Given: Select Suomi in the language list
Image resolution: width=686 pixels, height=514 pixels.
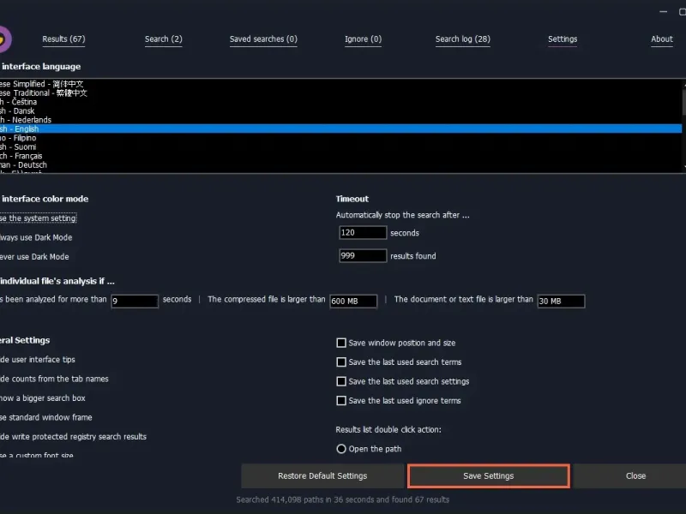Looking at the screenshot, I should click(340, 146).
